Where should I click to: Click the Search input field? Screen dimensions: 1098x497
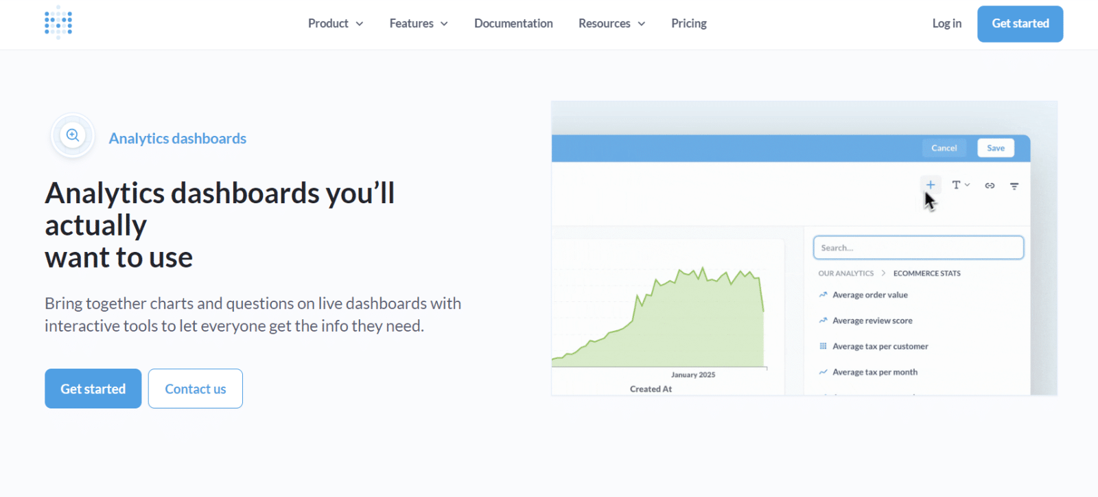point(918,248)
